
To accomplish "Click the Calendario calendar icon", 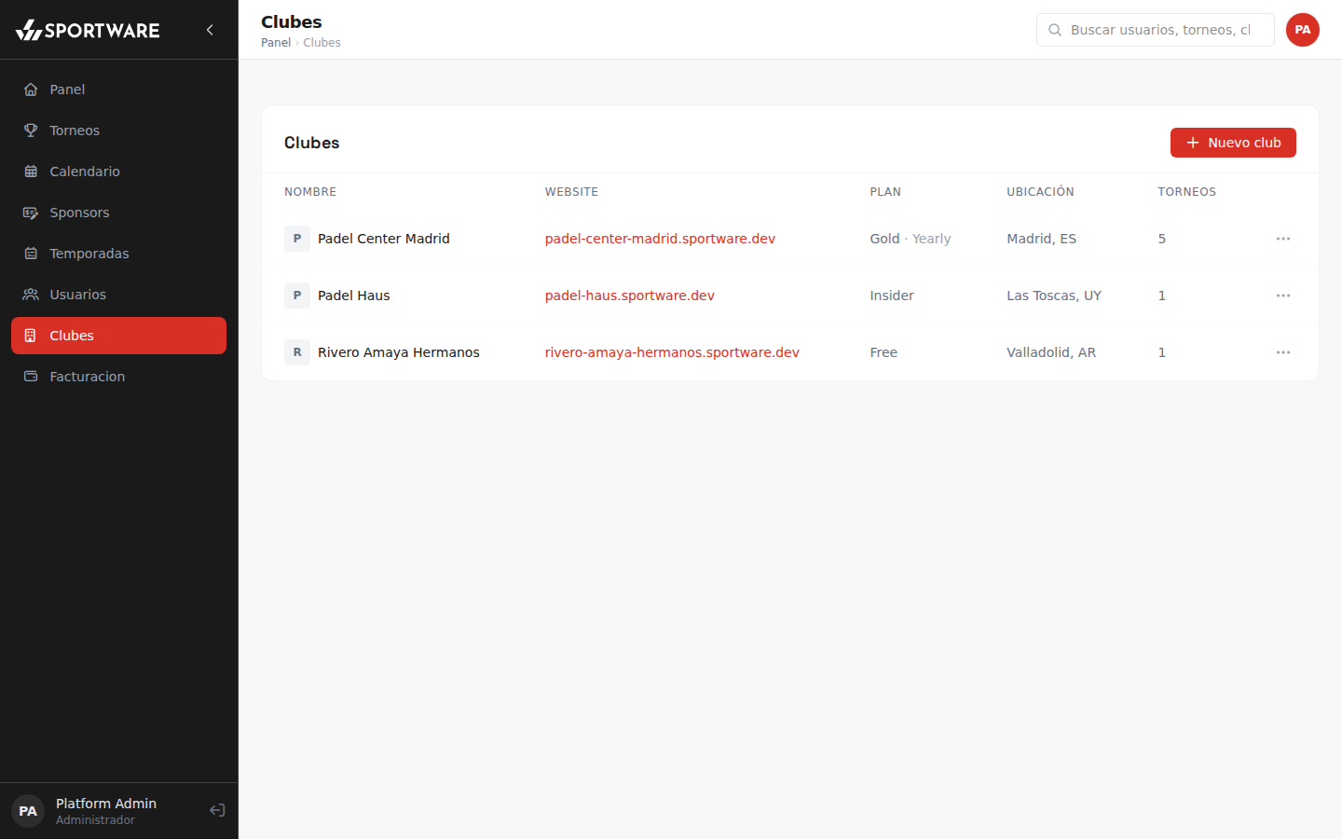I will [31, 172].
